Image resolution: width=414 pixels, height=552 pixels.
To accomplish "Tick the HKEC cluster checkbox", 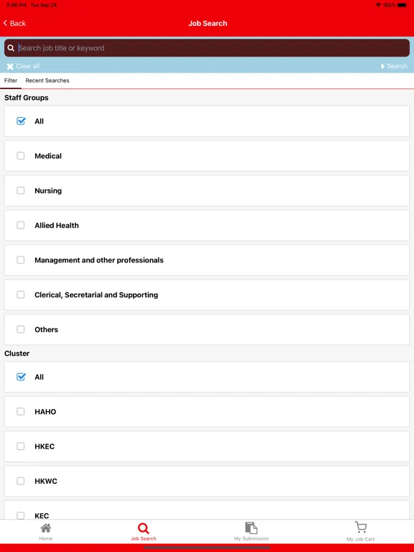I will (21, 446).
